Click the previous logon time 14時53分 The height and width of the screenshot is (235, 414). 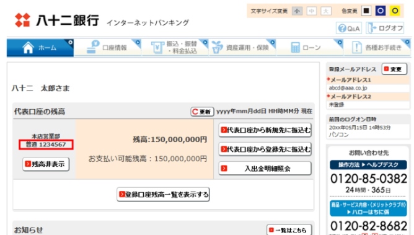(379, 128)
